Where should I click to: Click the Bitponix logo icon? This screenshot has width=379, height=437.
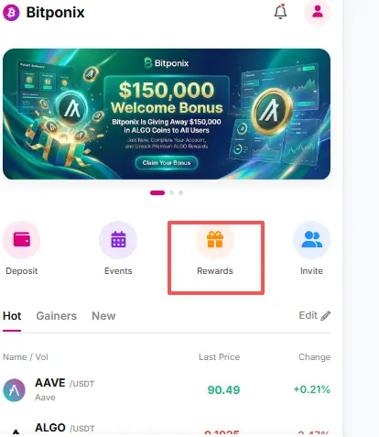coord(11,13)
